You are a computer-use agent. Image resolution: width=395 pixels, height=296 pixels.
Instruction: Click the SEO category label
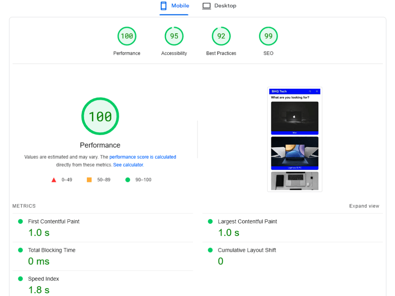click(x=268, y=53)
